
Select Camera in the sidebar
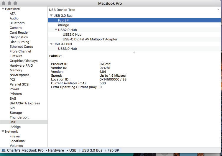[16, 28]
